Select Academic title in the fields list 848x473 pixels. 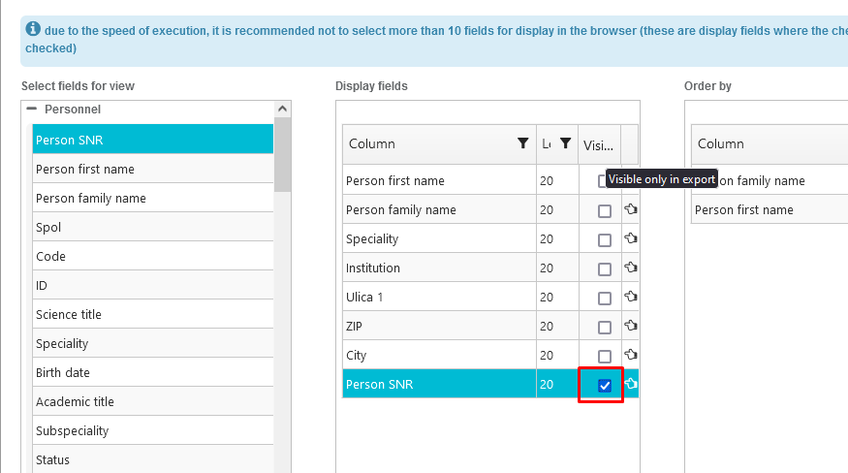click(x=75, y=401)
